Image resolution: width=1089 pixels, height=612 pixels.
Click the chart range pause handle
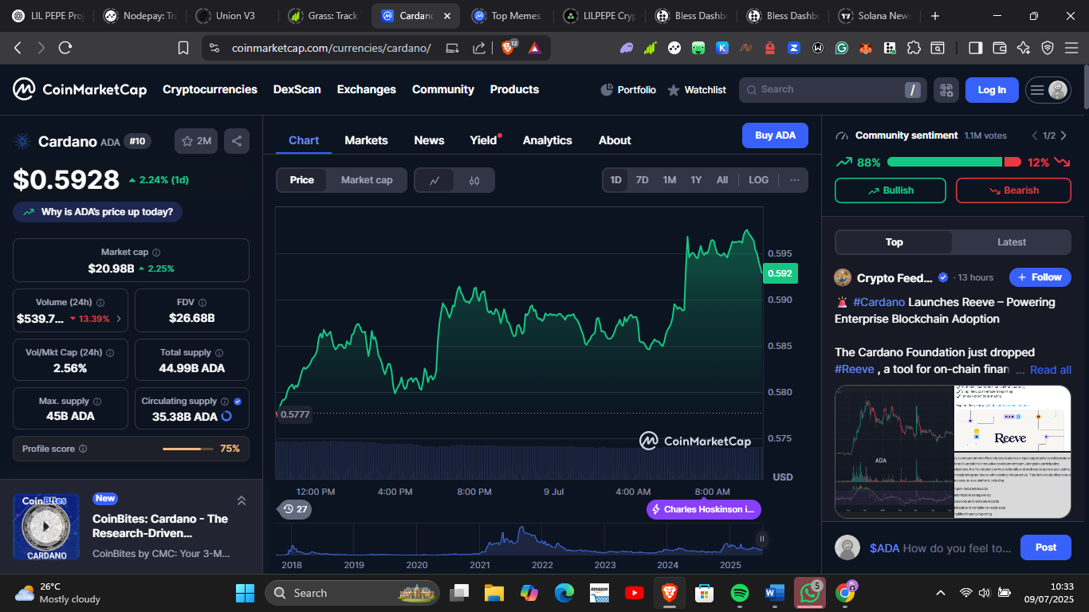click(x=761, y=539)
